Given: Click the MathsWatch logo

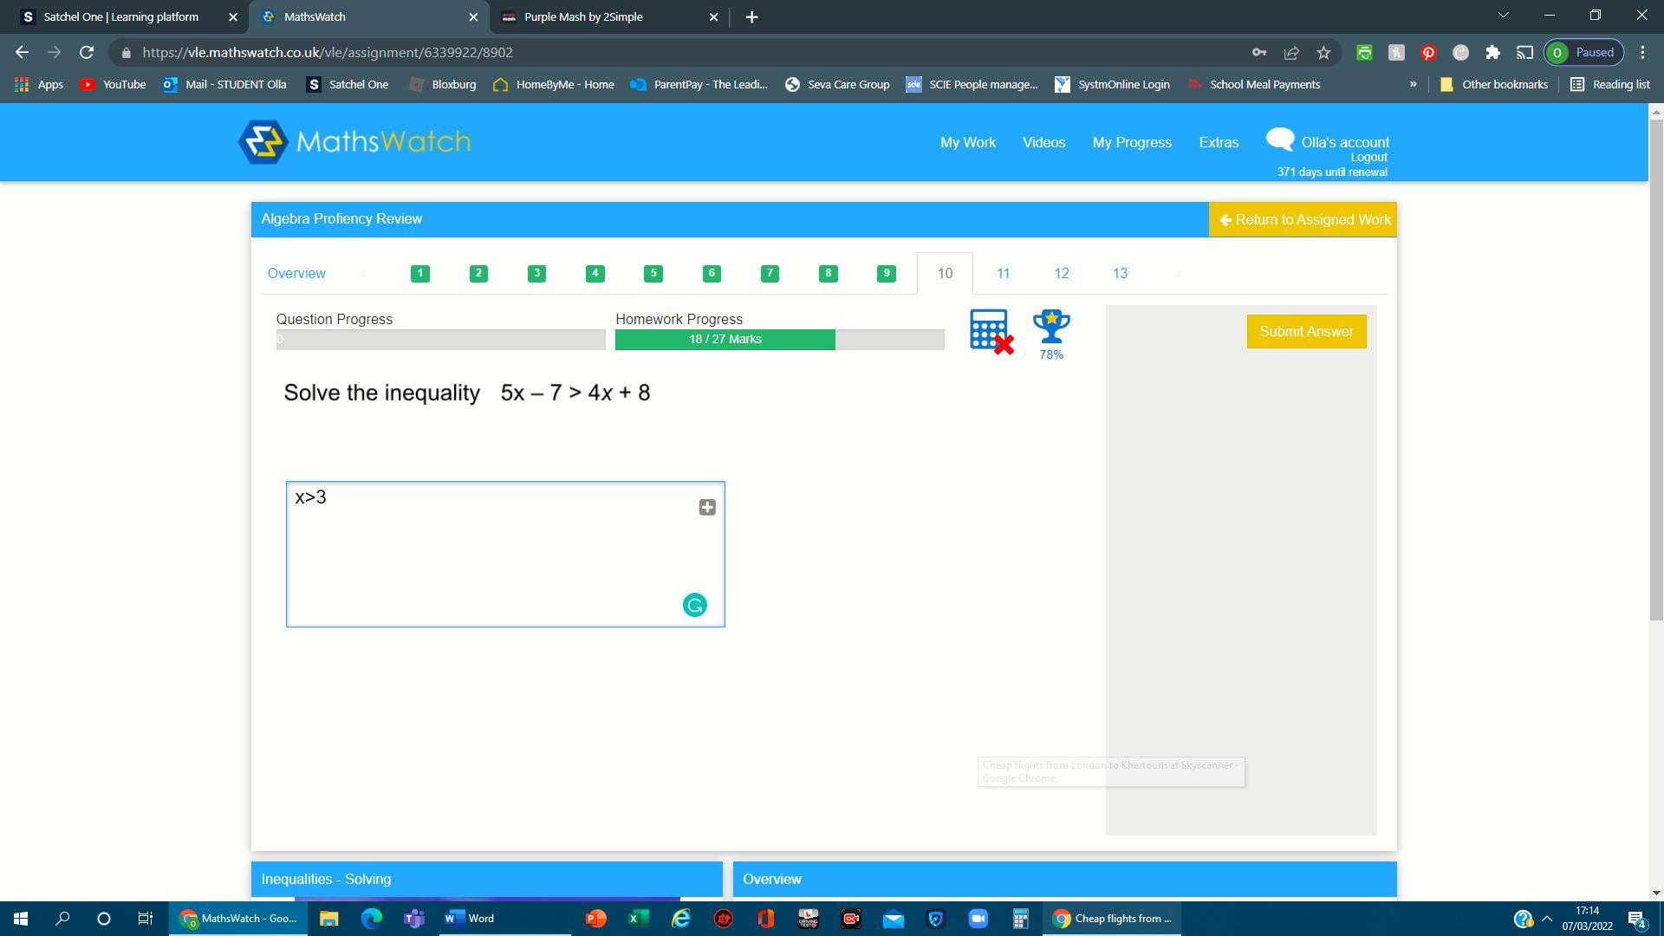Looking at the screenshot, I should click(x=354, y=142).
